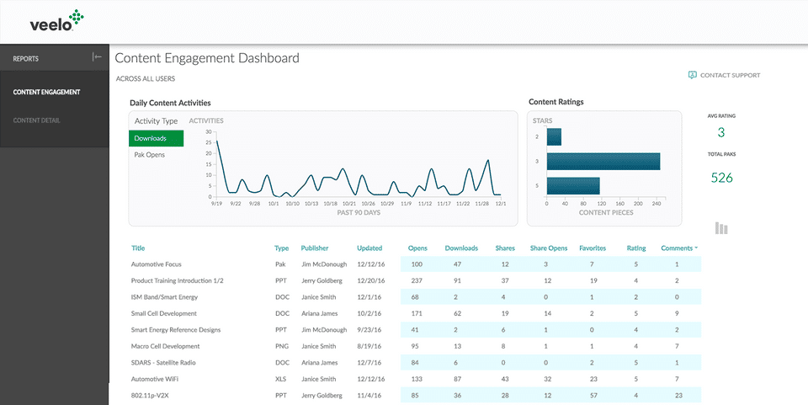The width and height of the screenshot is (808, 405).
Task: Click the Veelo logo
Action: click(57, 20)
